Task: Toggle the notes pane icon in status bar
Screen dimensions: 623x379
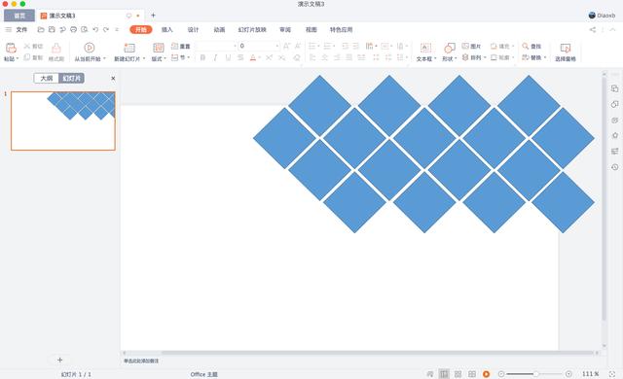Action: 430,374
